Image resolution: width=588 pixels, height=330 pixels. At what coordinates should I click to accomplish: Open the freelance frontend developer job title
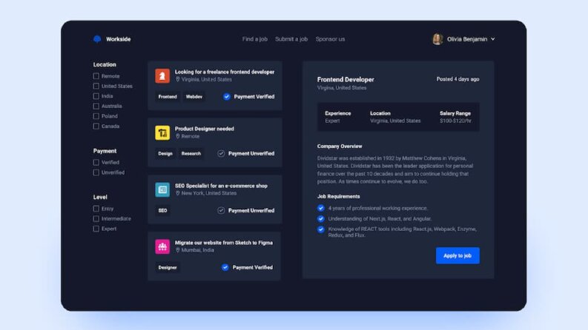click(225, 72)
